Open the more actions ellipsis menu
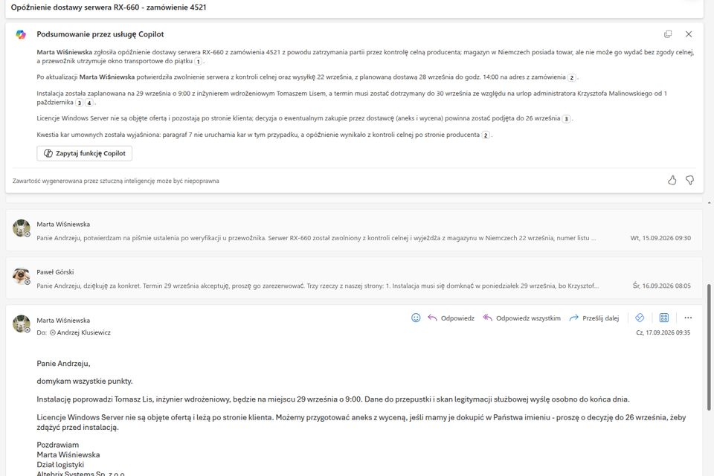 coord(688,318)
